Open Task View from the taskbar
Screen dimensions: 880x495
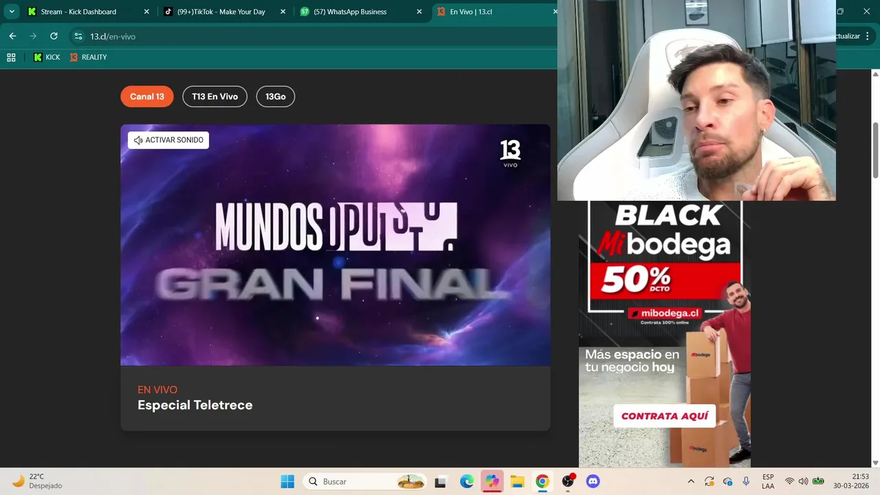click(x=441, y=481)
